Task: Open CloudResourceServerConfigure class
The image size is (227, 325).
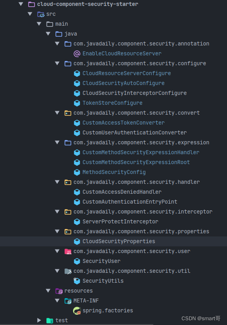Action: [x=127, y=74]
